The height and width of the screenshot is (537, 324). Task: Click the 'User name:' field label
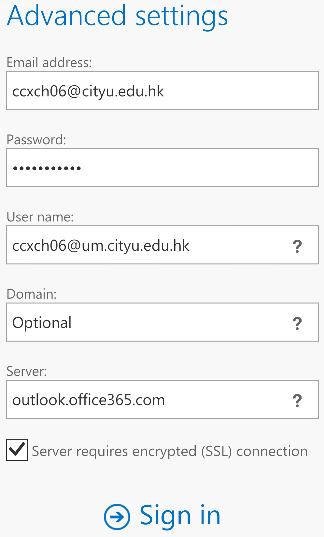pyautogui.click(x=40, y=217)
